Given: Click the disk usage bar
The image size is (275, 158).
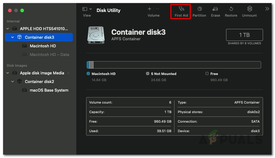Looking at the screenshot, I should tap(174, 65).
